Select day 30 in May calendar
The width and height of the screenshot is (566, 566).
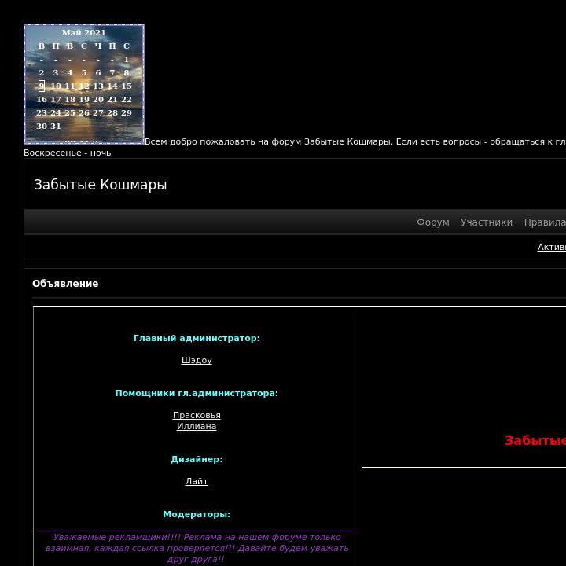(x=42, y=126)
